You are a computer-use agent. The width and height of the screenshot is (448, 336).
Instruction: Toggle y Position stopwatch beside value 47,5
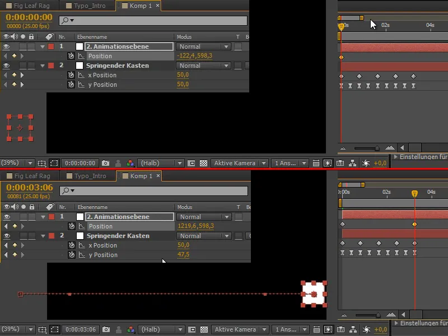(72, 255)
